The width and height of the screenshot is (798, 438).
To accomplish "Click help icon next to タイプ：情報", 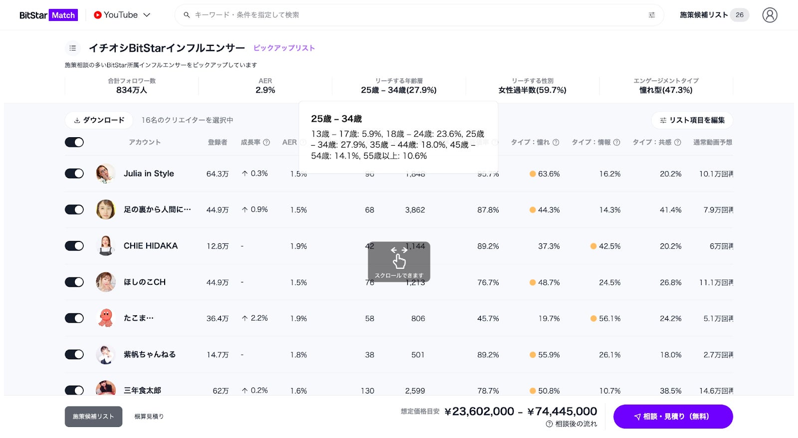I will (x=616, y=142).
